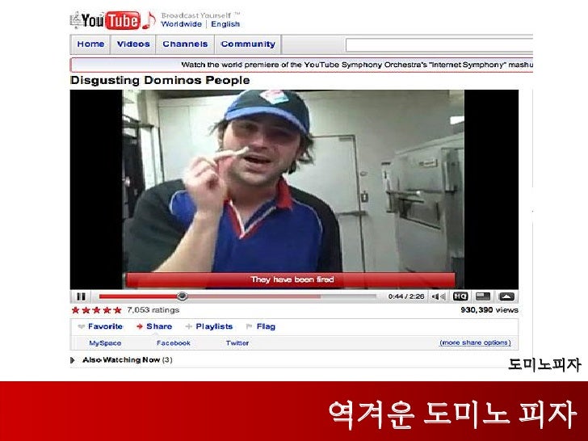Toggle HQ high quality playback
Image resolution: width=588 pixels, height=441 pixels.
(460, 296)
